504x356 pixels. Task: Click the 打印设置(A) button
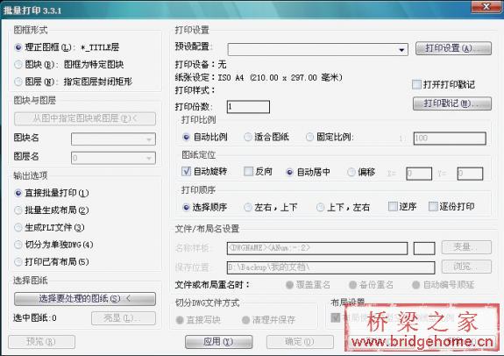(x=453, y=48)
